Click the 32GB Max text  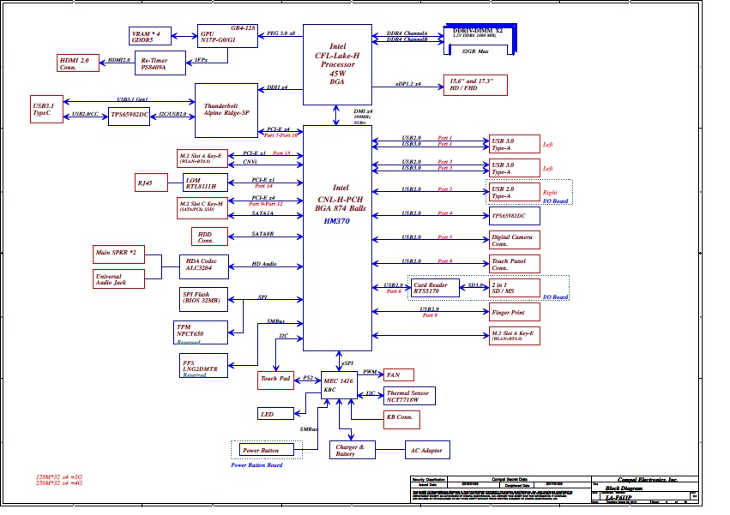tap(475, 51)
